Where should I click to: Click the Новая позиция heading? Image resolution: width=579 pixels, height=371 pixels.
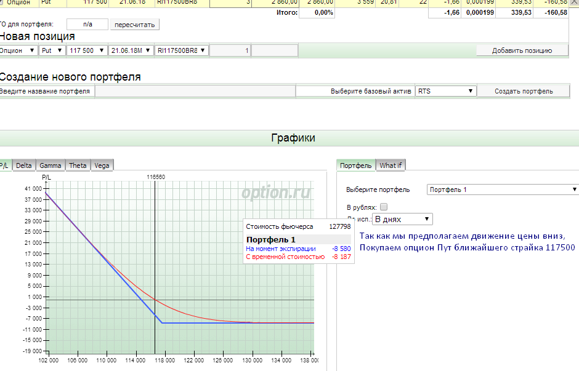coord(38,36)
